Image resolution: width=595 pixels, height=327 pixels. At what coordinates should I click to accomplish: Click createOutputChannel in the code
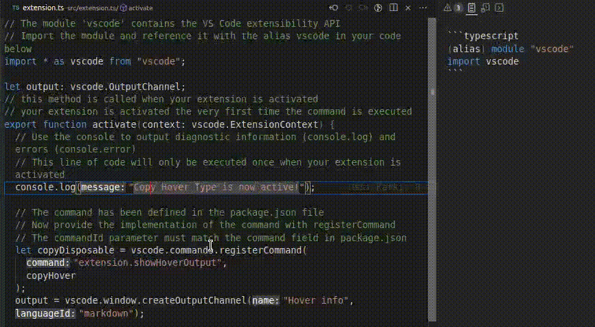[194, 300]
